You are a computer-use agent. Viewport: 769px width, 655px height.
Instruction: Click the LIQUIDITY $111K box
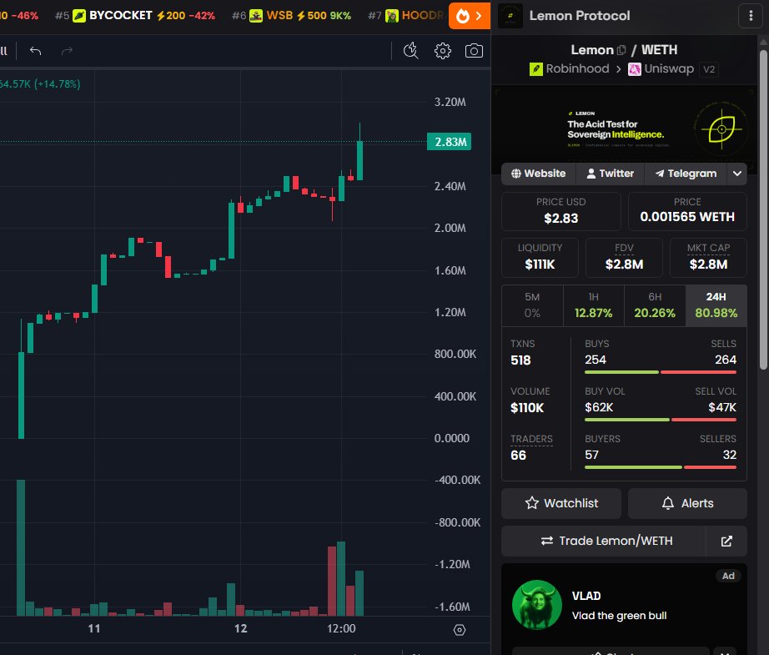(540, 257)
